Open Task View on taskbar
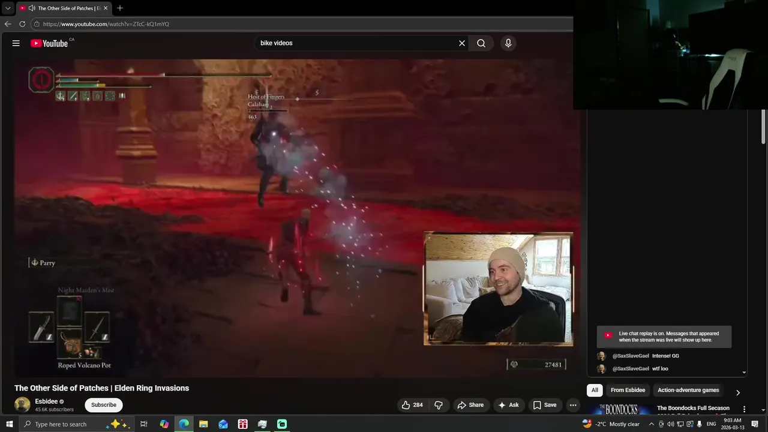The image size is (768, 432). point(144,424)
